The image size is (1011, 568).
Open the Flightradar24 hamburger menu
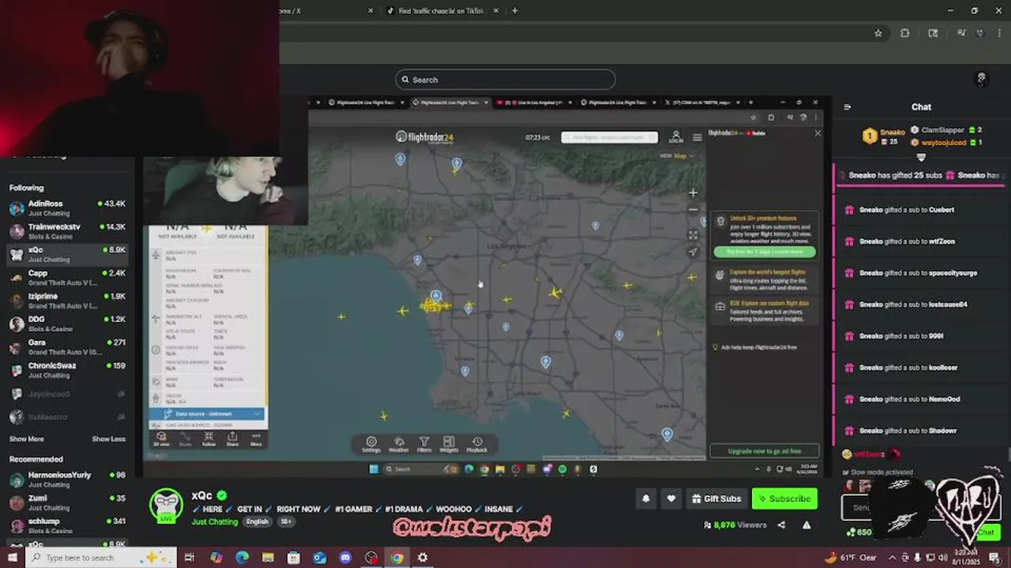pos(697,137)
